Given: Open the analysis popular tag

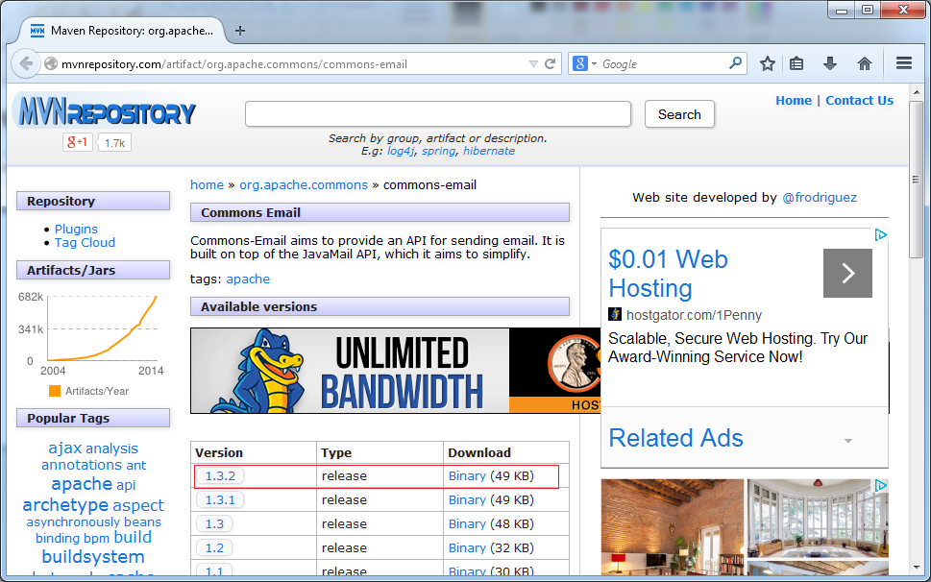Looking at the screenshot, I should point(111,449).
